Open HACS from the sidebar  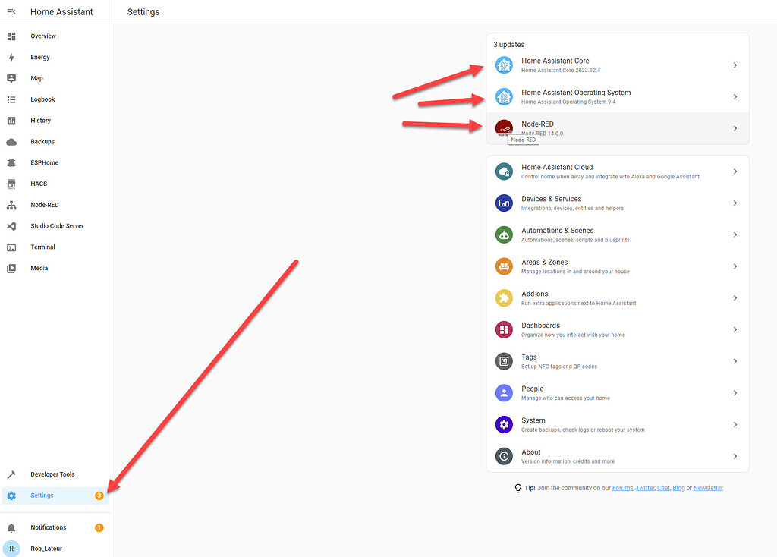point(38,183)
